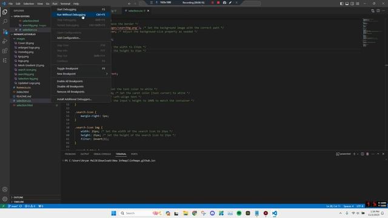
Task: Open Cover (8).png in explorer
Action: click(x=25, y=43)
